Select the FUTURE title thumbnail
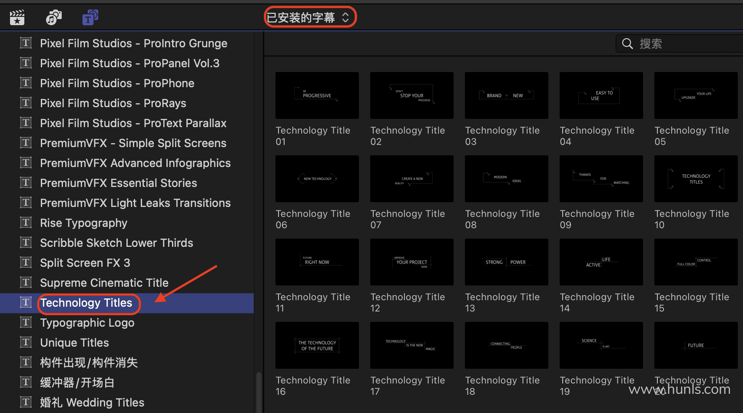This screenshot has height=413, width=743. click(696, 345)
